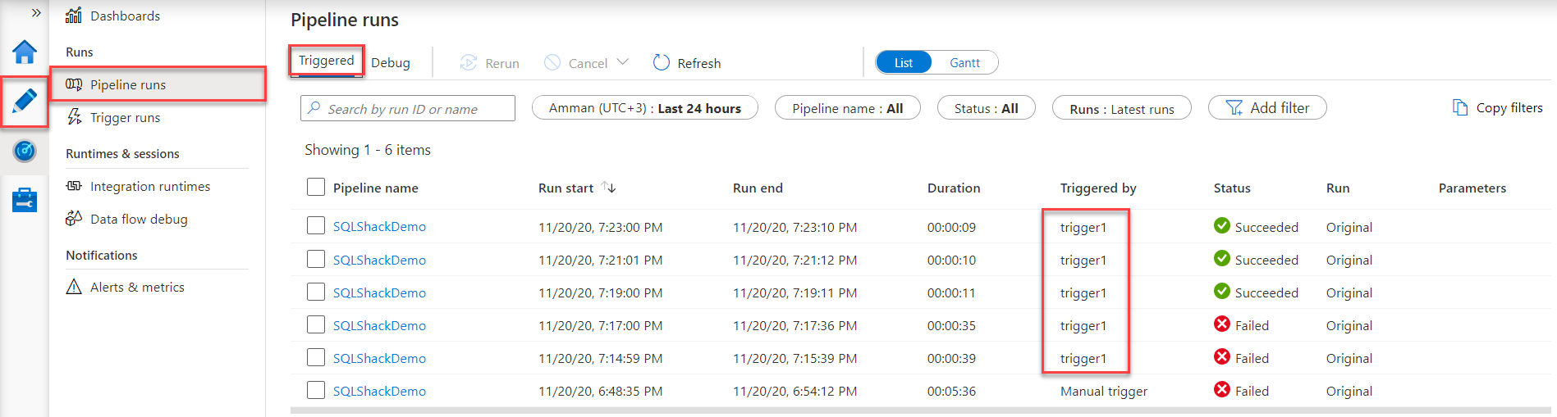Sort by Run start arrow icon
This screenshot has width=1557, height=417.
tap(608, 188)
